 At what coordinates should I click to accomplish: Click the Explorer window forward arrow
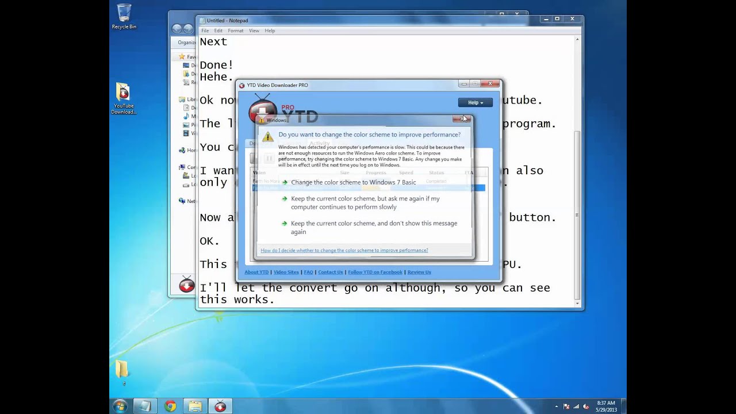[x=189, y=29]
